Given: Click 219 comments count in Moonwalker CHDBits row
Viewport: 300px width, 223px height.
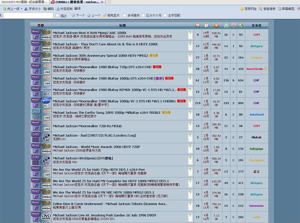Looking at the screenshot, I should (x=198, y=103).
